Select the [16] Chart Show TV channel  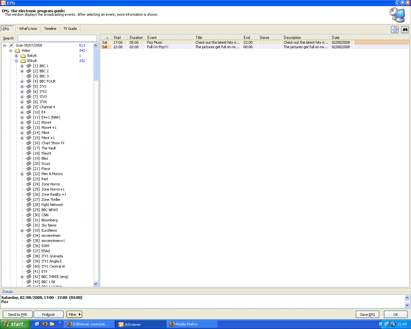(x=49, y=143)
